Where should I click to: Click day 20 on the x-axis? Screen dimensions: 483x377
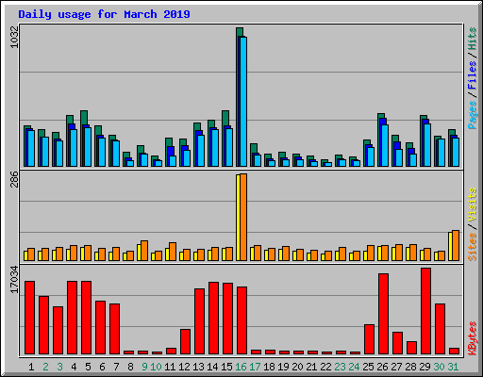297,367
